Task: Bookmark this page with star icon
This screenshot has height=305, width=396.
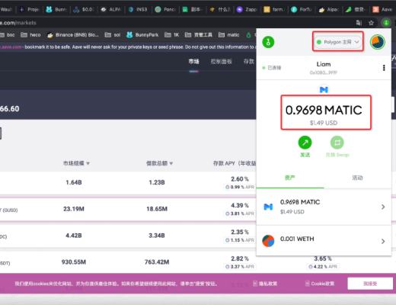Action: [x=371, y=23]
